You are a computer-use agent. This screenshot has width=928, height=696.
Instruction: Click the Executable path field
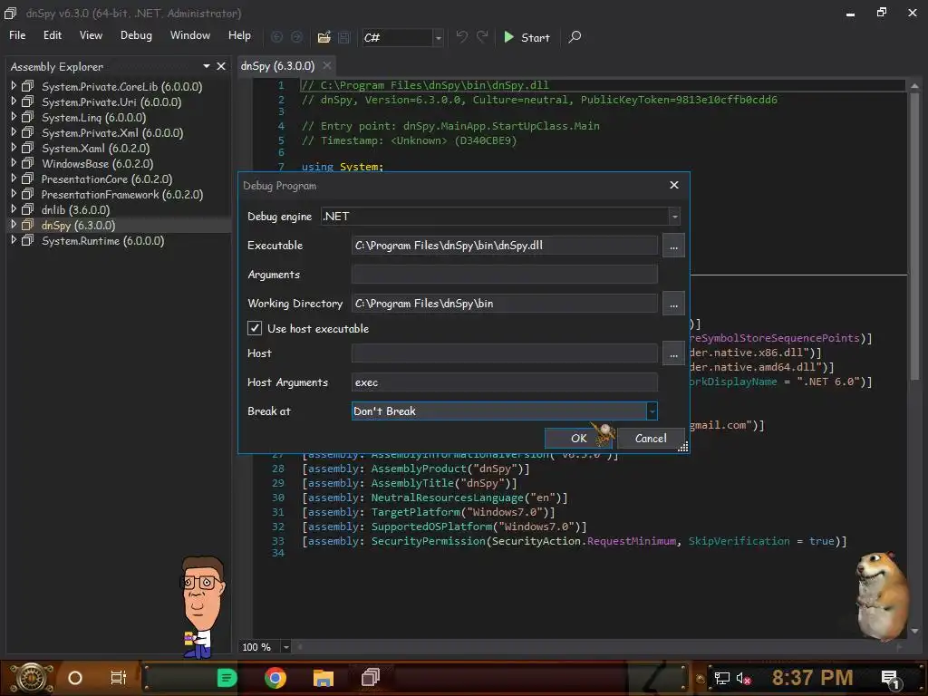click(504, 245)
